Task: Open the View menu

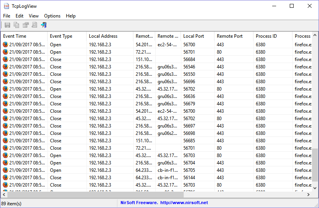Action: 34,16
